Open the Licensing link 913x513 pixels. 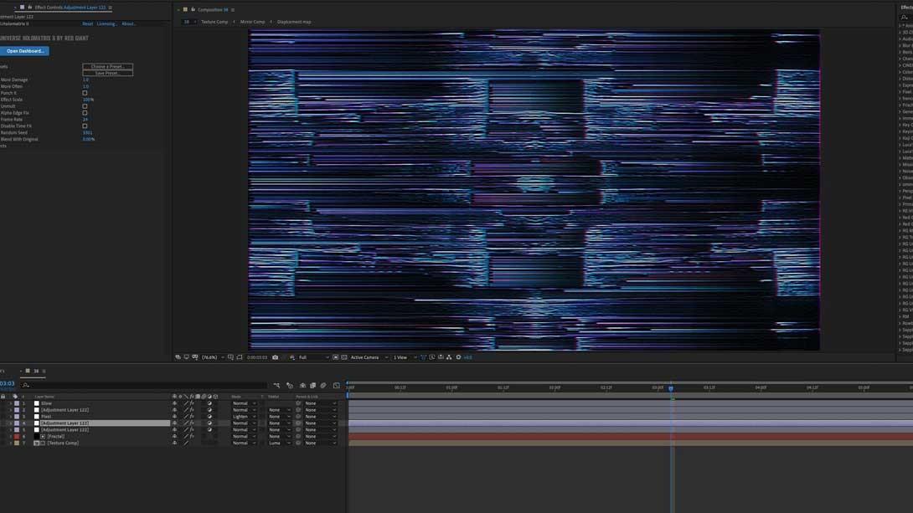(106, 23)
